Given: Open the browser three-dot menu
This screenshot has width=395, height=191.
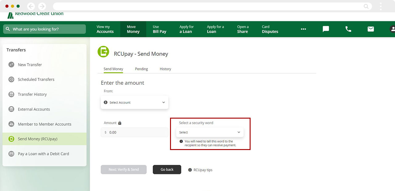Looking at the screenshot, I should point(381,6).
